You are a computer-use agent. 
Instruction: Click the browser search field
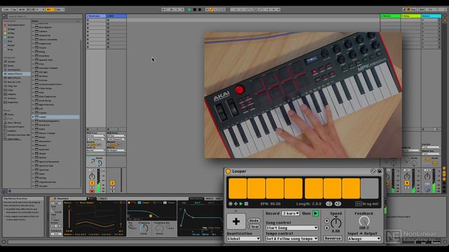[44, 16]
